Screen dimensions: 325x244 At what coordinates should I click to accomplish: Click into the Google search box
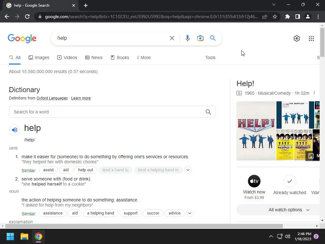pos(112,38)
